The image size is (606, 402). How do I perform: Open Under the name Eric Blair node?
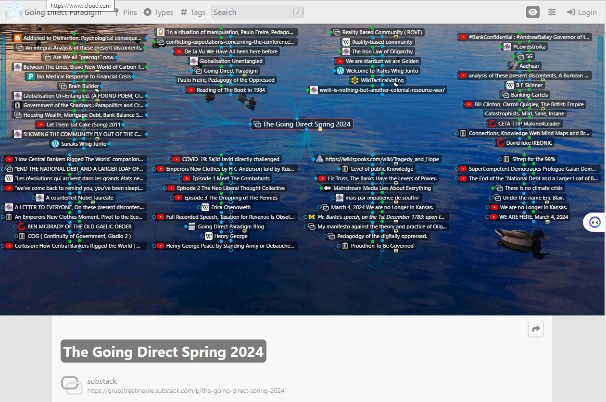(x=529, y=198)
